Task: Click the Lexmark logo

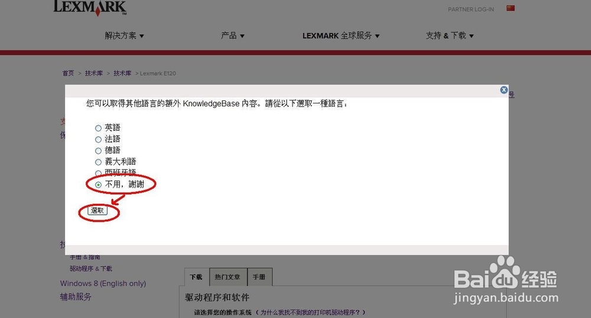Action: click(90, 8)
